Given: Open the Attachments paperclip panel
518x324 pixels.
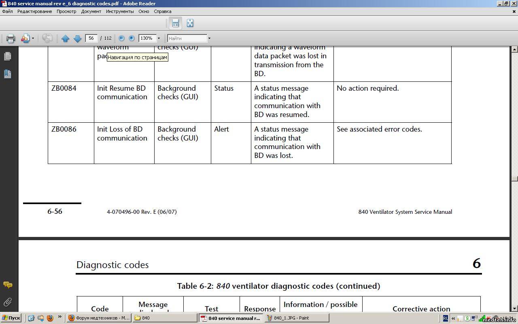Looking at the screenshot, I should click(x=7, y=302).
